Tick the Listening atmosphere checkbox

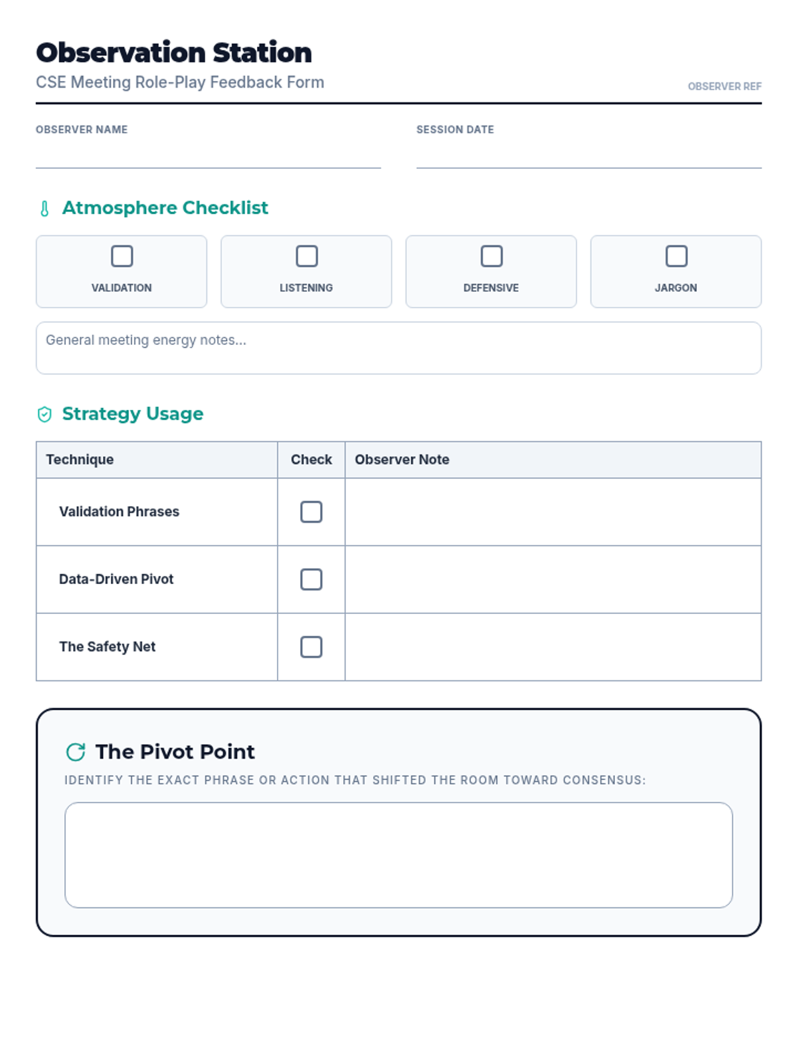[306, 256]
